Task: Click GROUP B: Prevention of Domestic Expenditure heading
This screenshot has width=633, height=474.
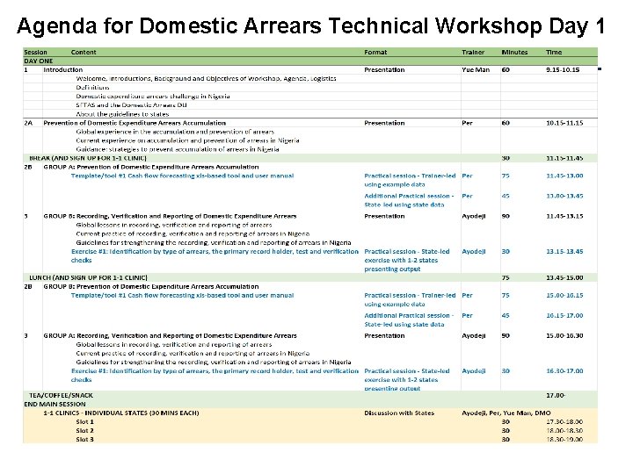Action: click(151, 286)
